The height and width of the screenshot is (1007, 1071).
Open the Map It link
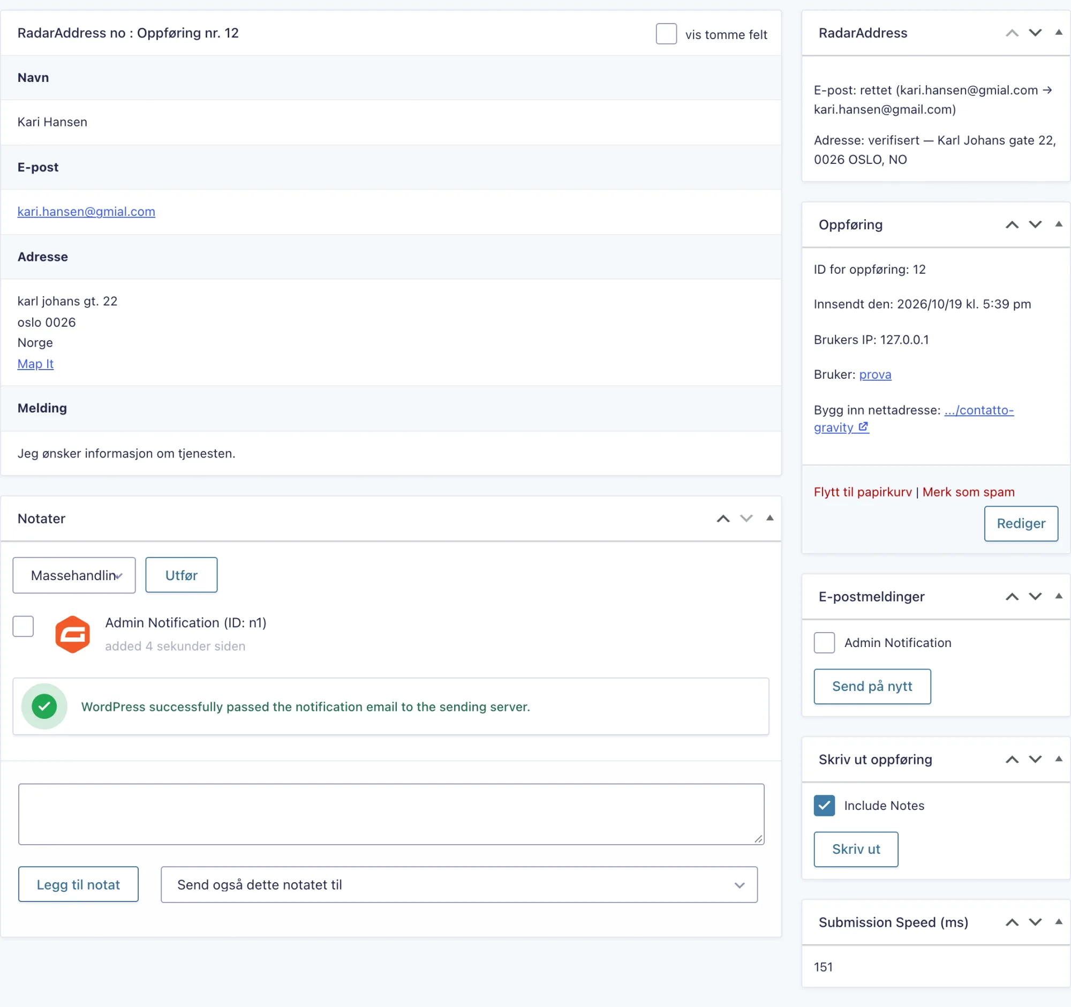[x=35, y=364]
